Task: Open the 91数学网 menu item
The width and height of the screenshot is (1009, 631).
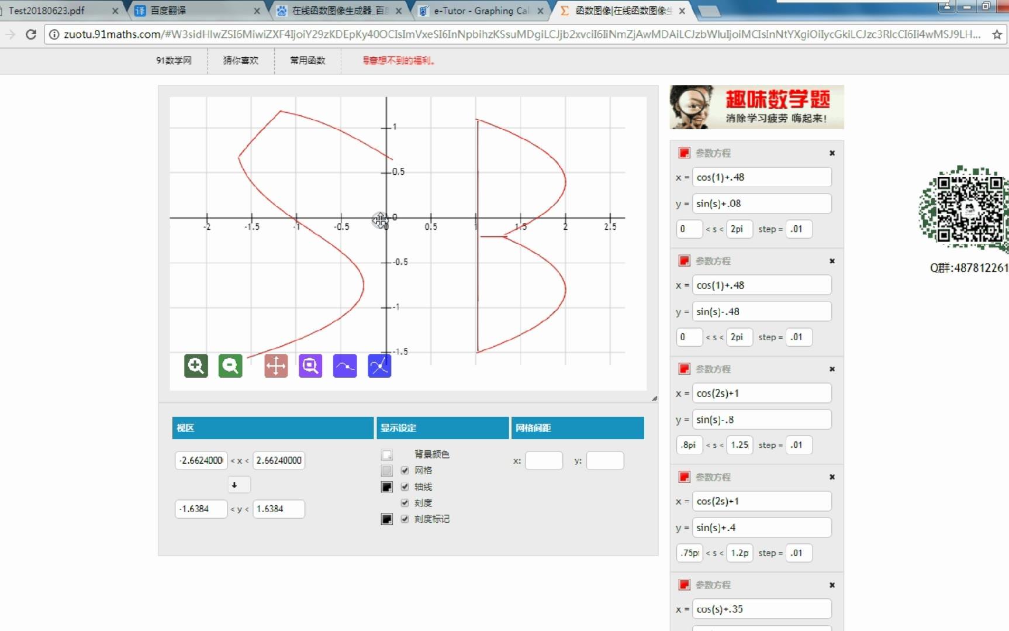Action: click(x=174, y=60)
